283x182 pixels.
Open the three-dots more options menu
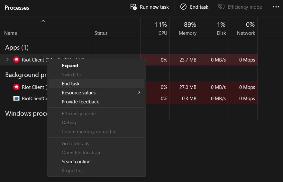click(276, 7)
